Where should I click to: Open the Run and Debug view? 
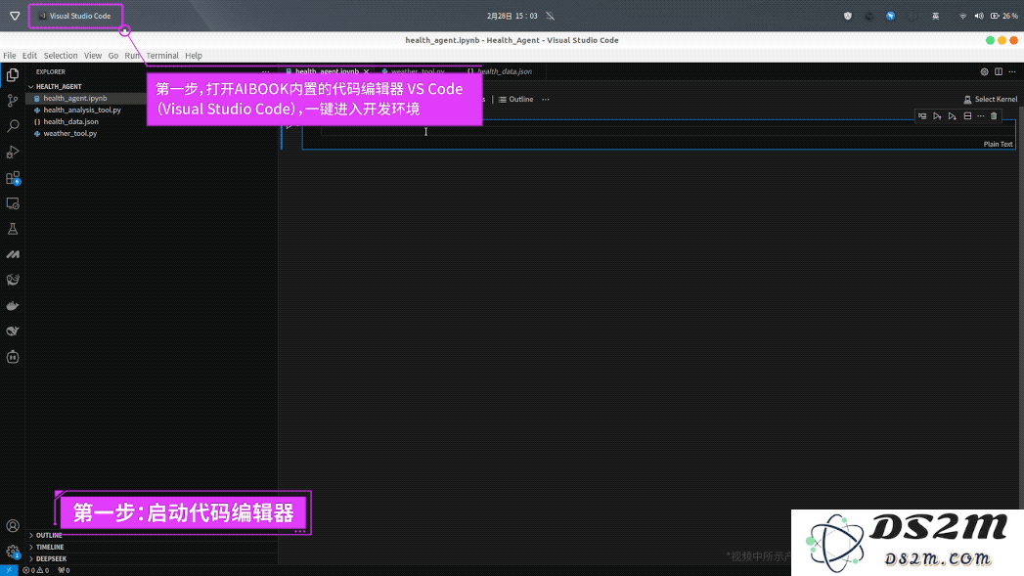[x=13, y=153]
